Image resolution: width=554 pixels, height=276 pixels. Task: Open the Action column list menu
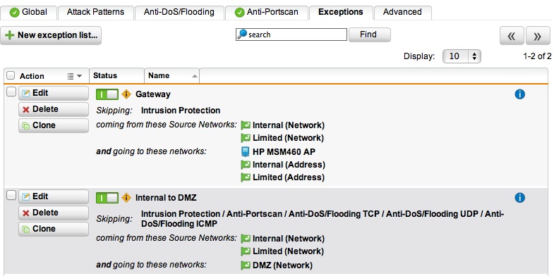tap(75, 76)
